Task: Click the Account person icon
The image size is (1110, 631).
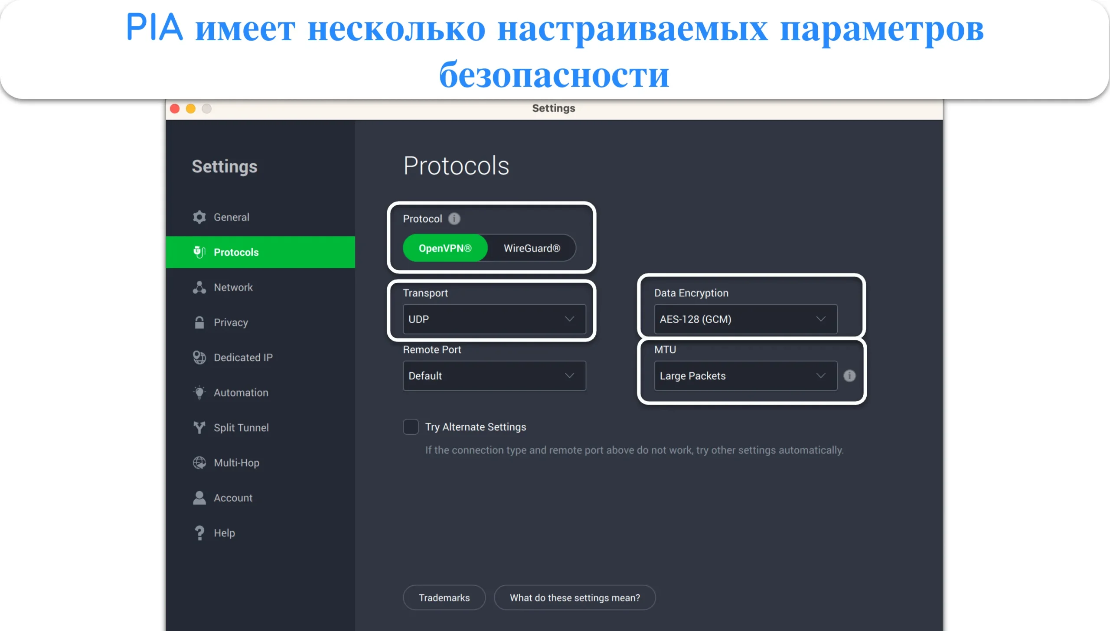Action: click(199, 498)
